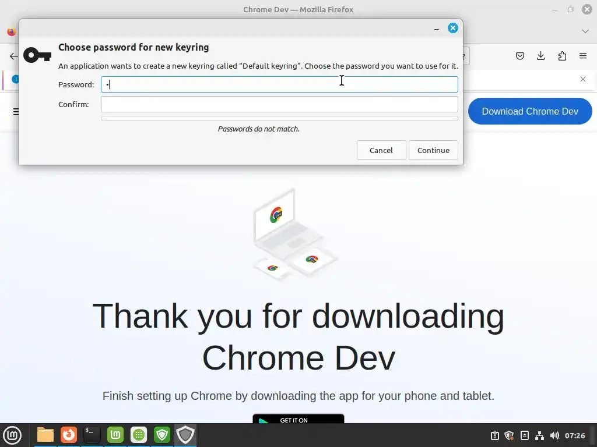Open notes tray icon
This screenshot has width=597, height=447.
point(524,435)
